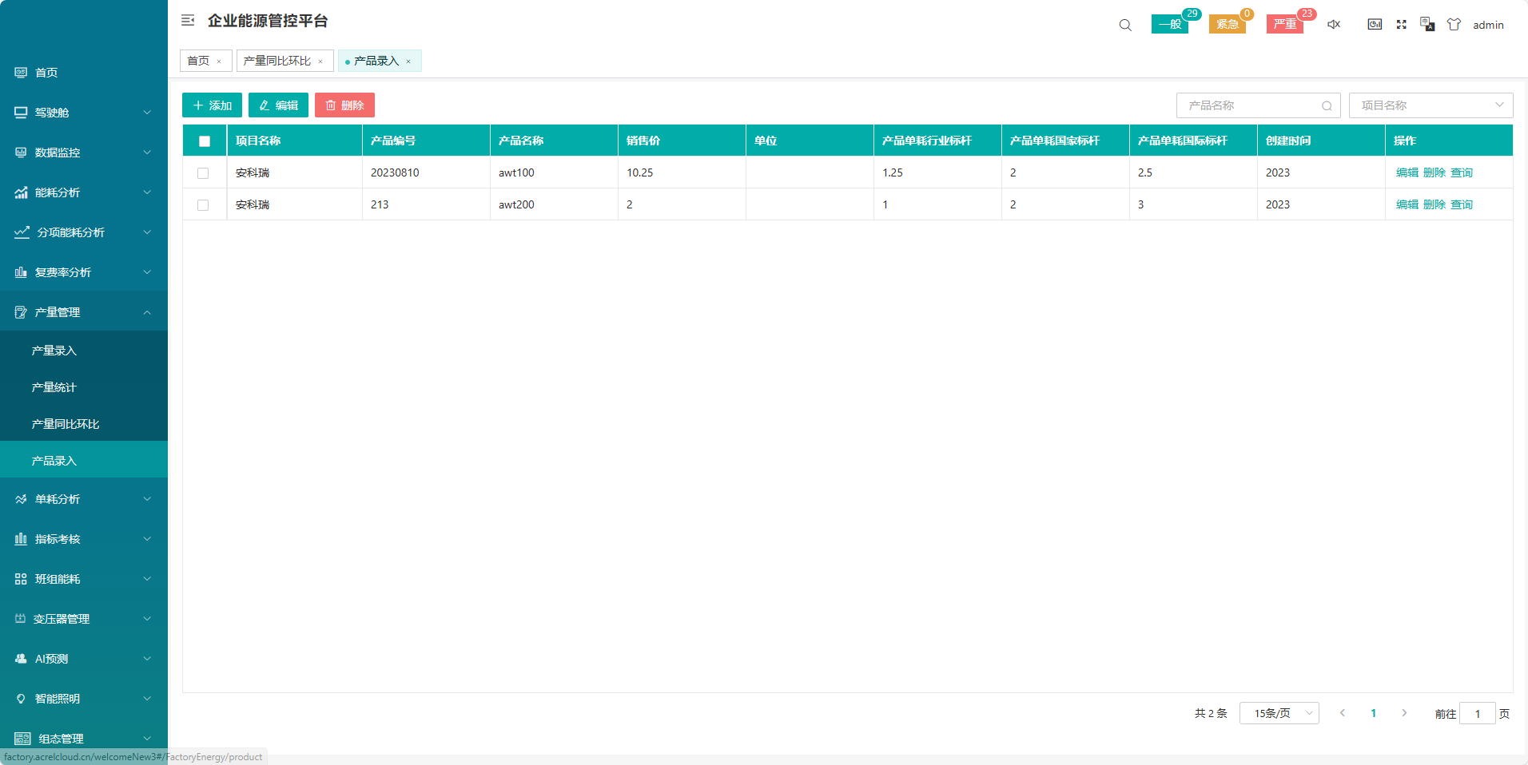Click the 添加 button
The width and height of the screenshot is (1528, 765).
(x=212, y=105)
